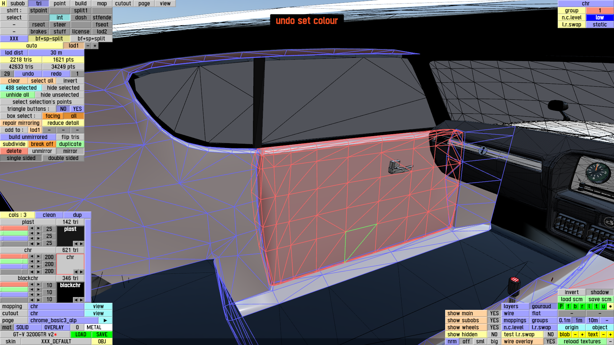Toggle show hidden NO button
The width and height of the screenshot is (614, 345).
pyautogui.click(x=494, y=334)
